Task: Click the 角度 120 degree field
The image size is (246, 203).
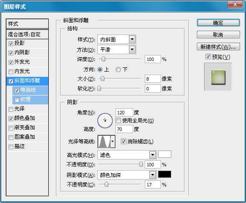Action: (124, 113)
